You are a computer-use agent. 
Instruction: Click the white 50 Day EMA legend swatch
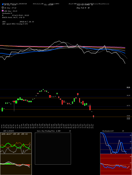3,8
